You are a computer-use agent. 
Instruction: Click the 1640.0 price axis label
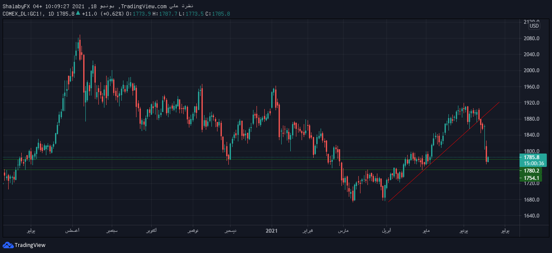point(531,216)
